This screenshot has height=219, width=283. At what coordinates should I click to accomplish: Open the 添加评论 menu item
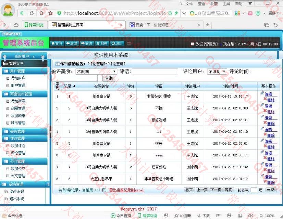pyautogui.click(x=18, y=146)
